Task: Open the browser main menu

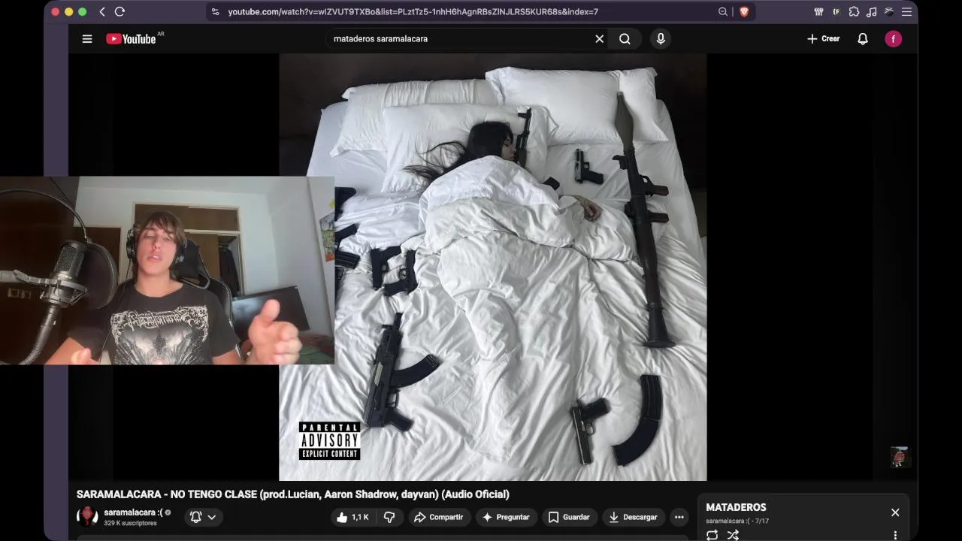Action: [906, 11]
